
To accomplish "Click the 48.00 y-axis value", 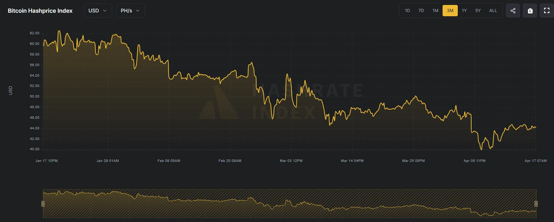I will tap(34, 107).
